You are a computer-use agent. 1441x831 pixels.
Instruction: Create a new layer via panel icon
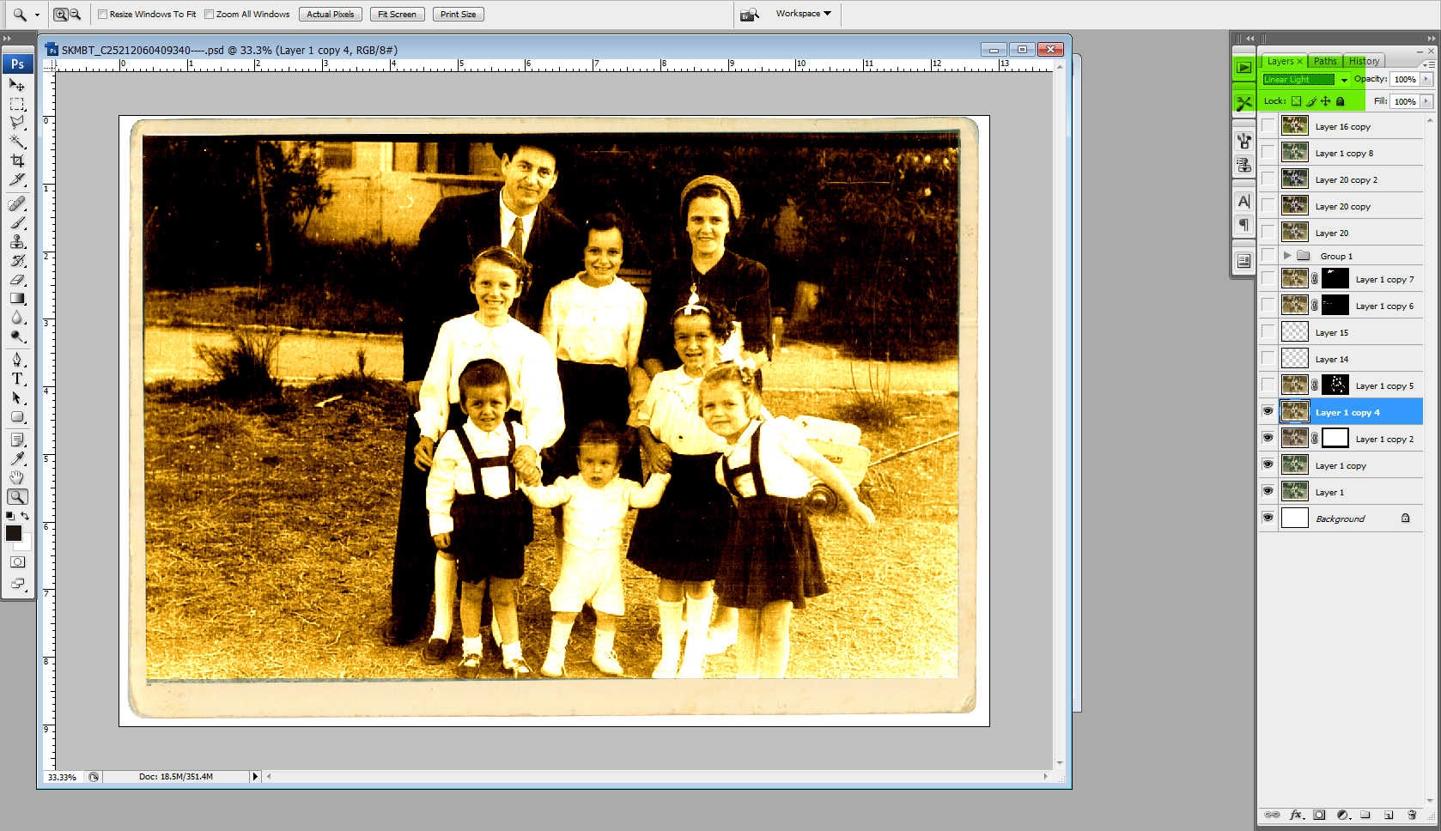click(1389, 815)
